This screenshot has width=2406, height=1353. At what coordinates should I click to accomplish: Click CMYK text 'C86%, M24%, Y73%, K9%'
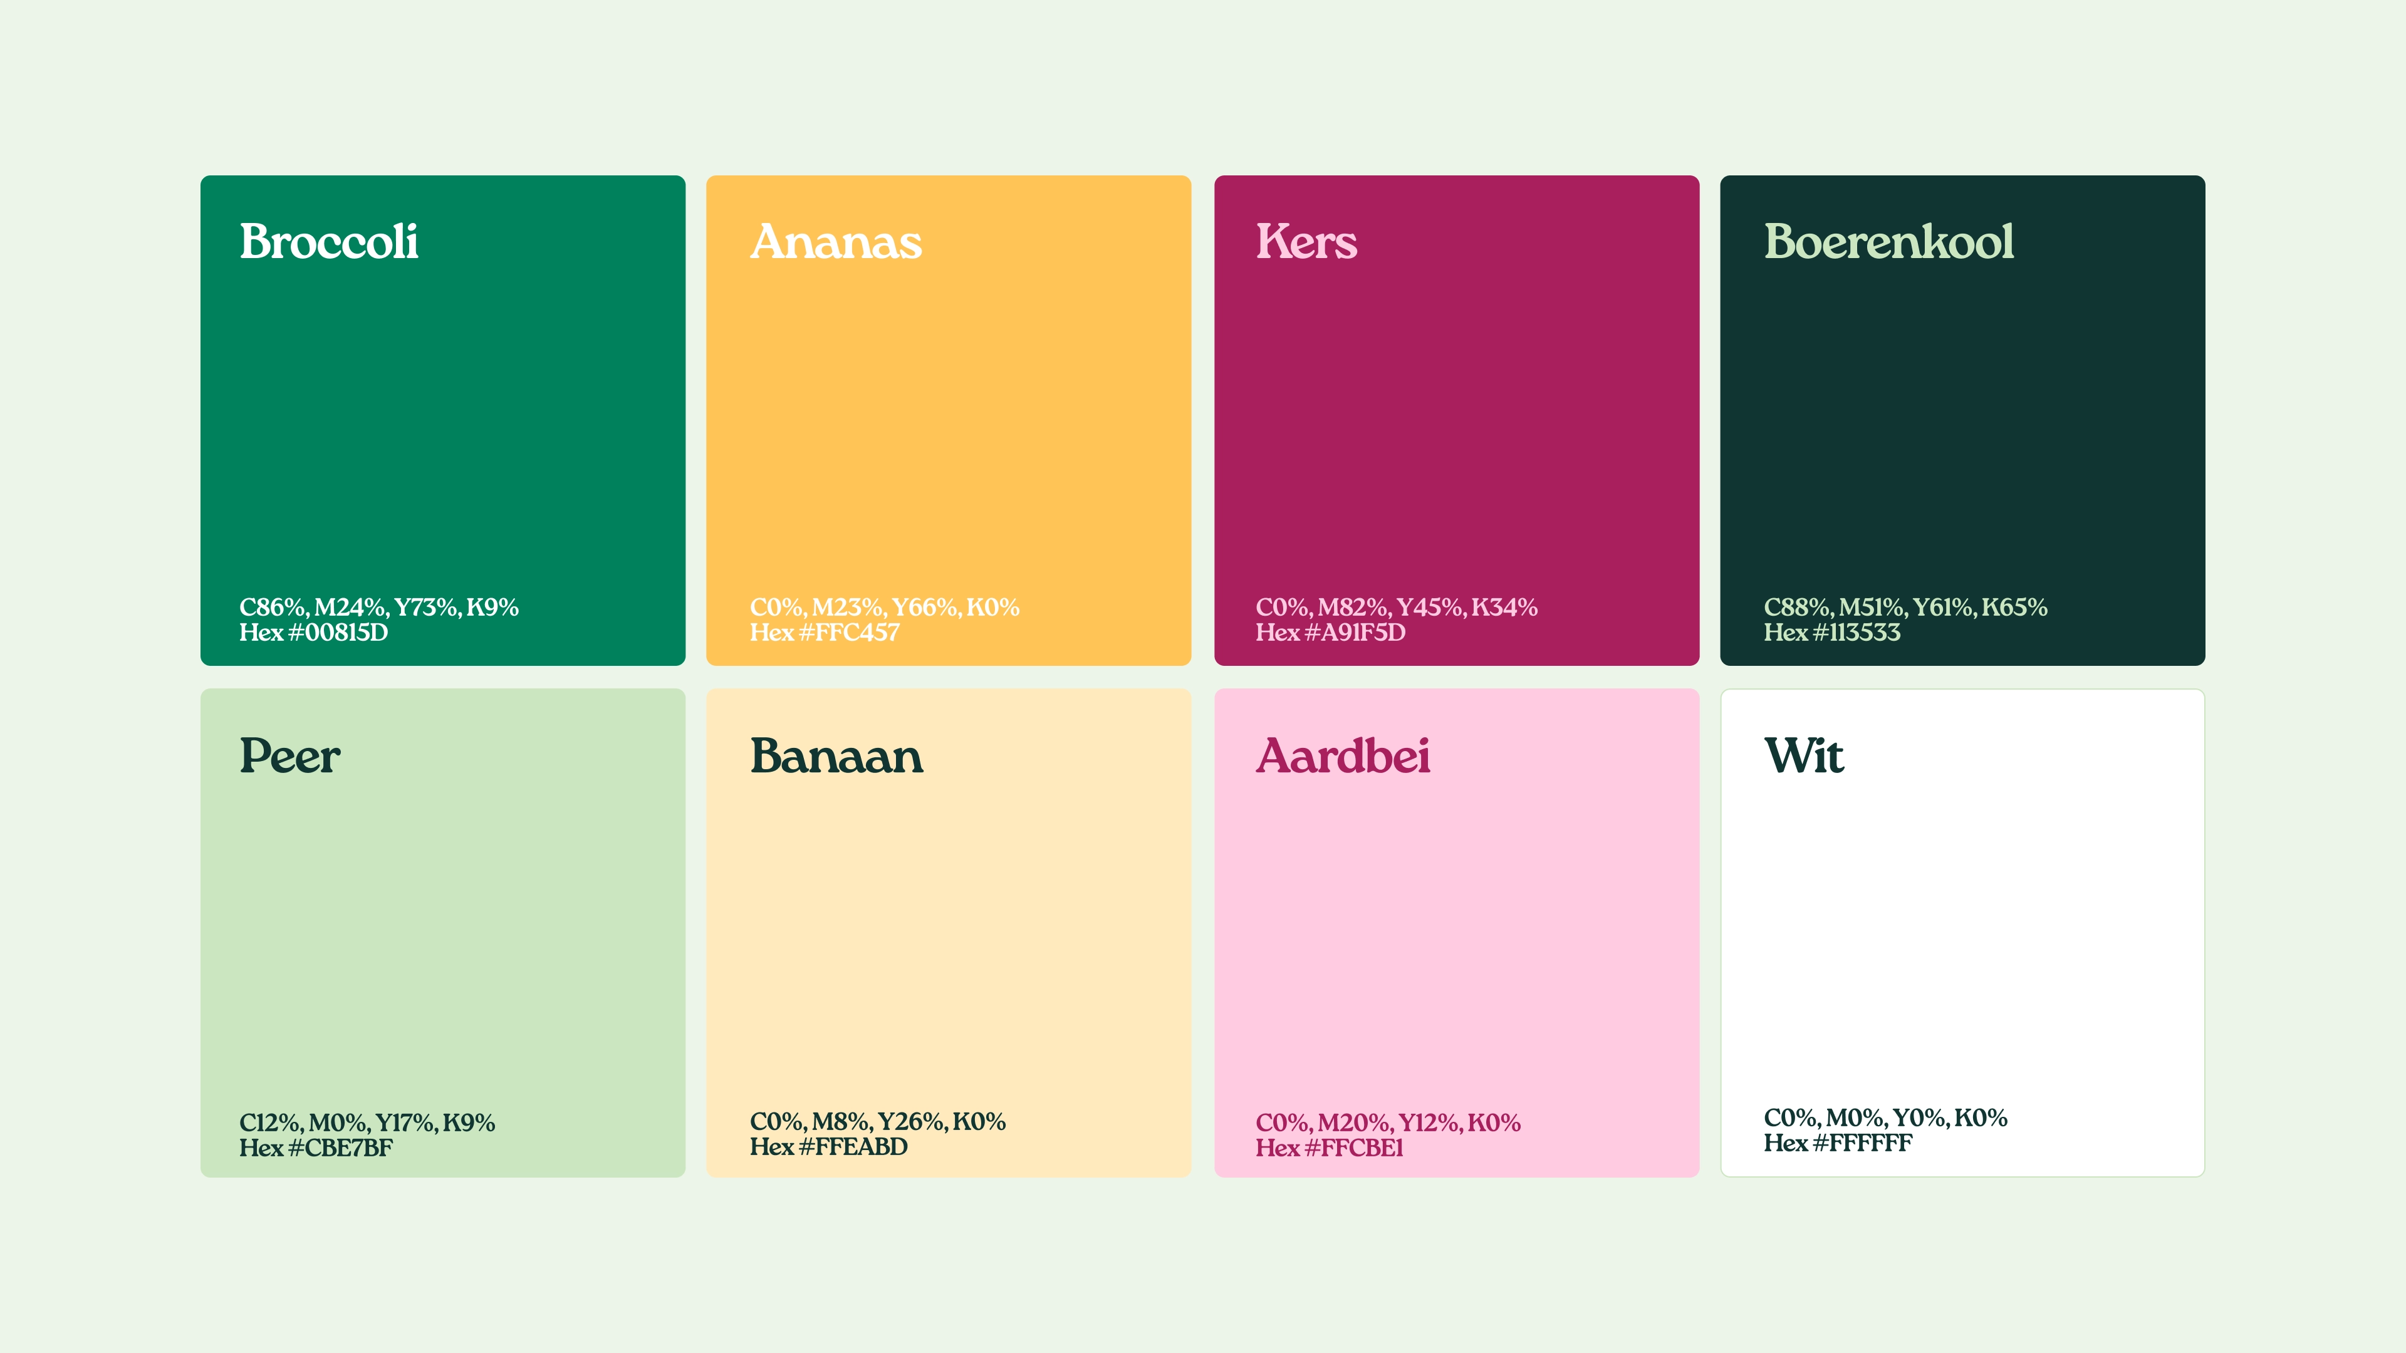click(x=378, y=608)
